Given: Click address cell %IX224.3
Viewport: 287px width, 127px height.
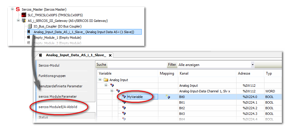Looking at the screenshot, I should point(250,114).
